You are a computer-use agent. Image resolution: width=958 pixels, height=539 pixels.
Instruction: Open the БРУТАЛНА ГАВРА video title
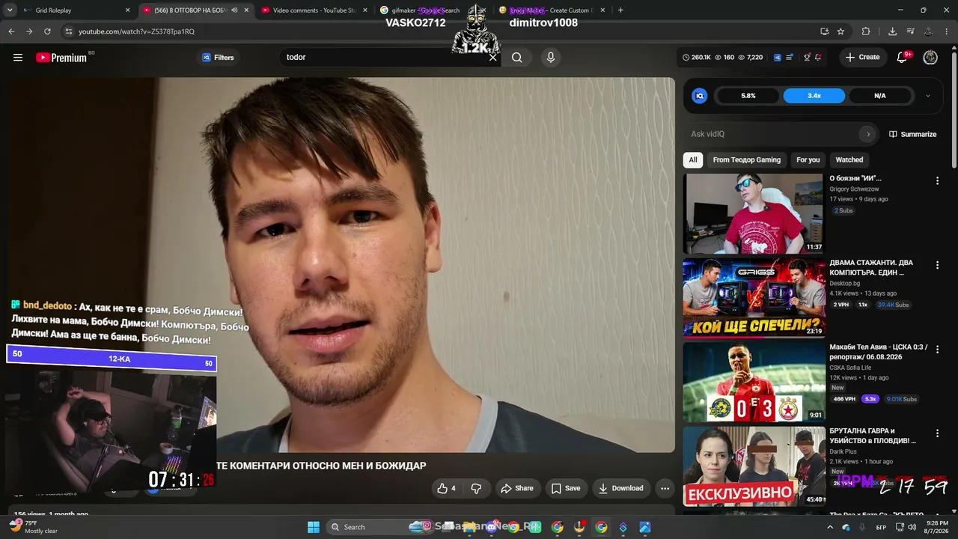click(873, 436)
